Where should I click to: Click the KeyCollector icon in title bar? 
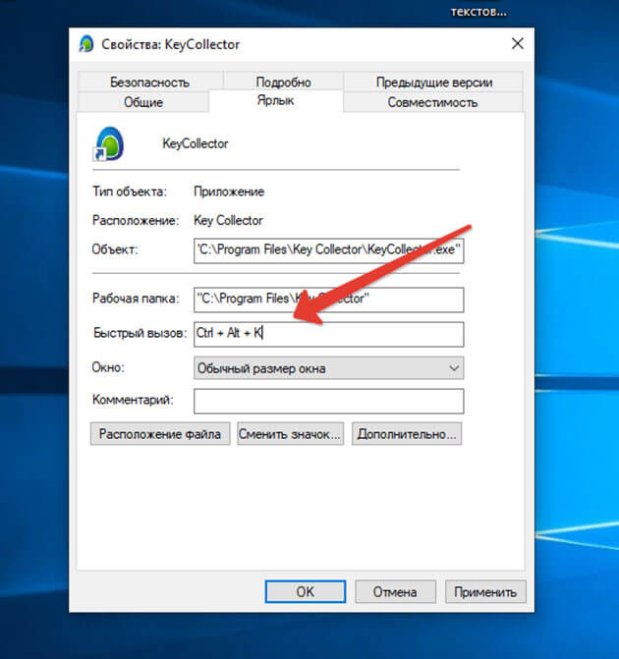click(x=86, y=44)
